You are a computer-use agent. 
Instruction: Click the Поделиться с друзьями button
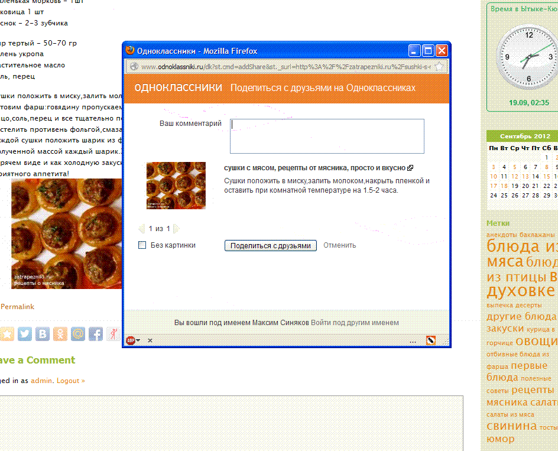(x=271, y=246)
